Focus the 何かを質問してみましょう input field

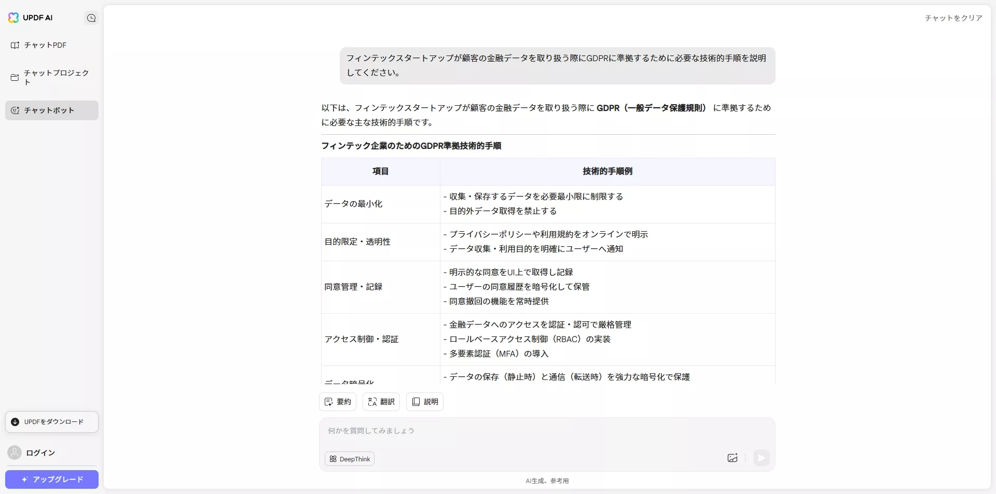coord(547,431)
